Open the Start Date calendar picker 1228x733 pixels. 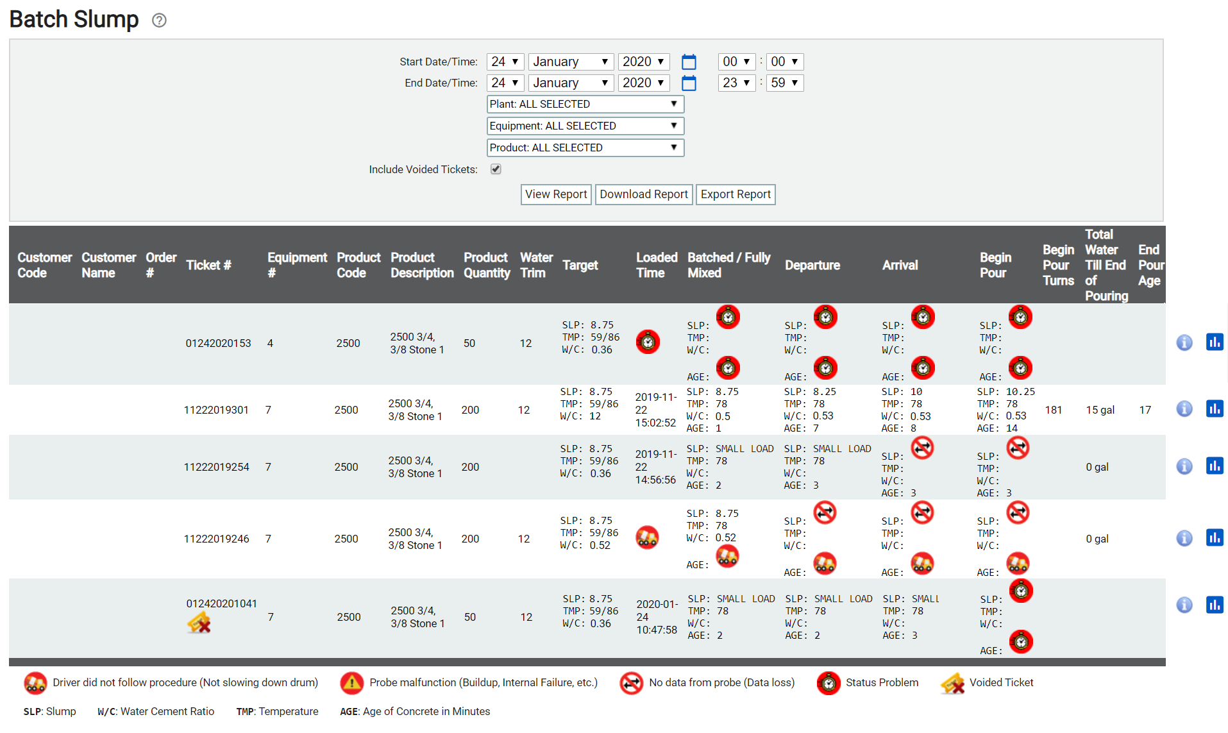tap(689, 62)
